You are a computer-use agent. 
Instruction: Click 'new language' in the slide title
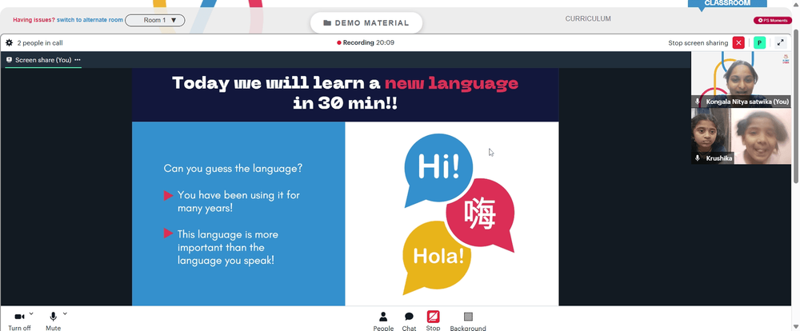(x=451, y=82)
